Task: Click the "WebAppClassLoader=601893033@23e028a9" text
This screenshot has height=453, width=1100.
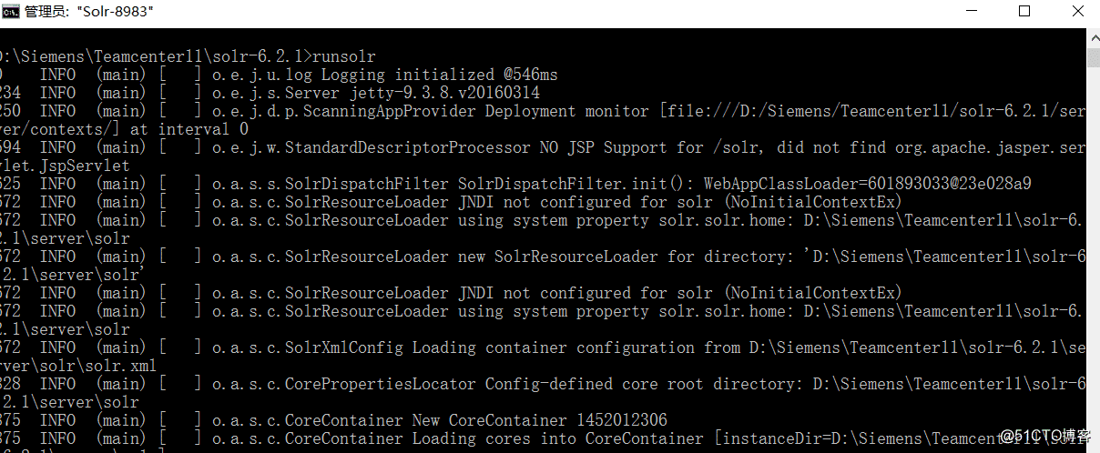Action: click(867, 184)
